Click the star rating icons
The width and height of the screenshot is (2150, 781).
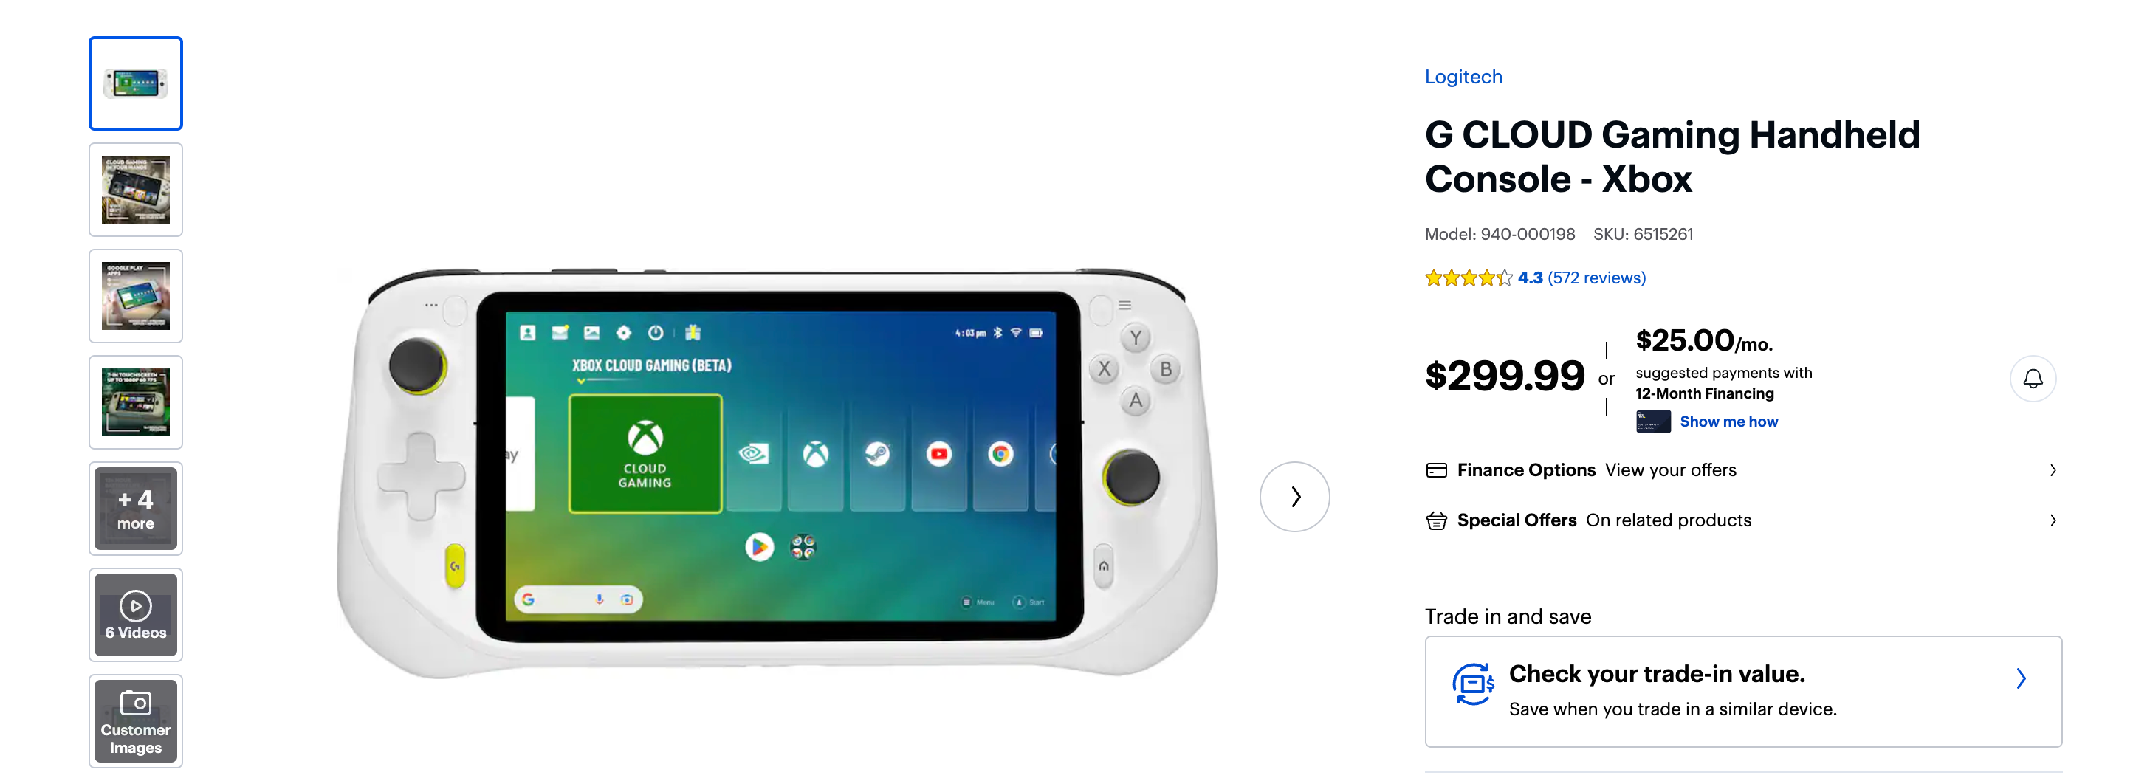[1468, 278]
